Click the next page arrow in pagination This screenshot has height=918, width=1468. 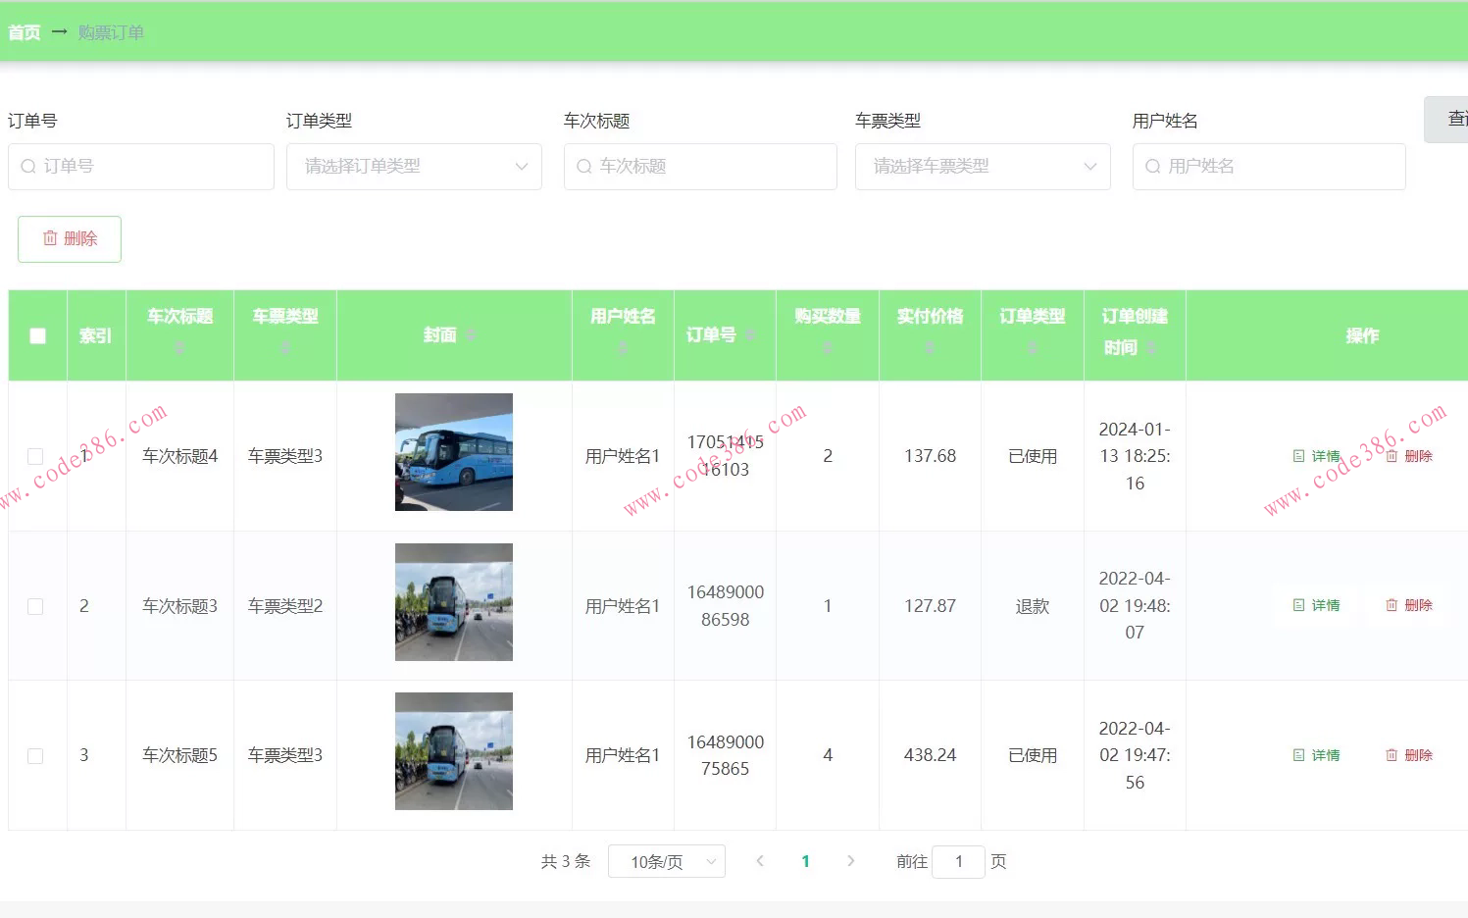(x=850, y=861)
